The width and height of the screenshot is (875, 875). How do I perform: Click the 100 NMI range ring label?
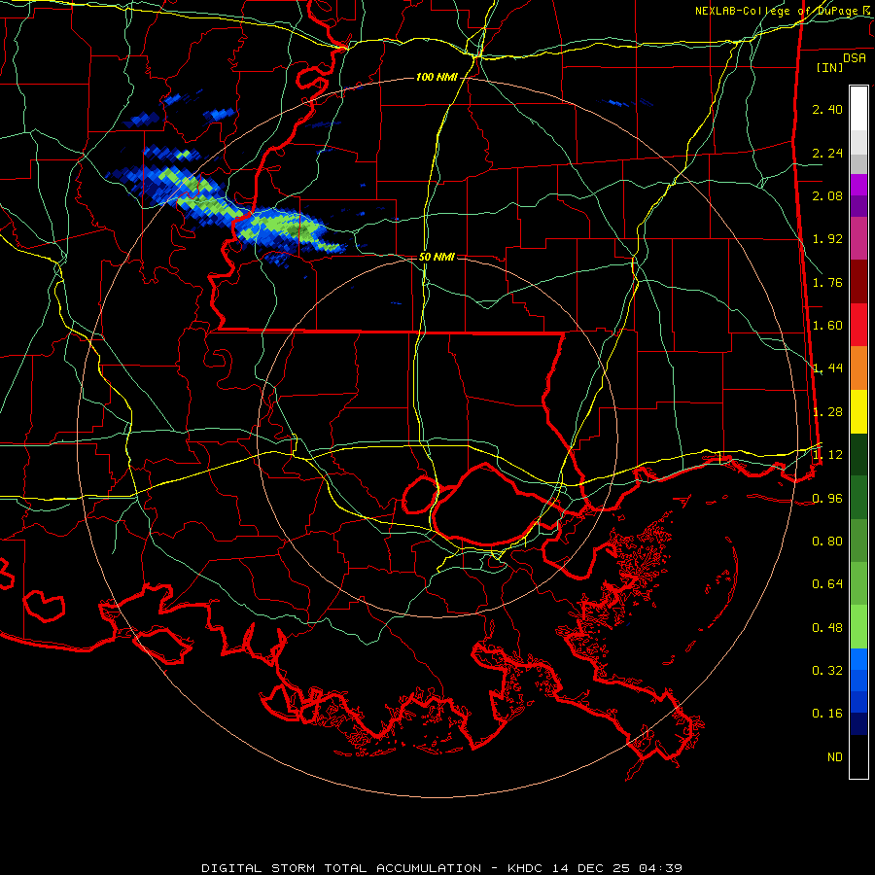click(437, 77)
